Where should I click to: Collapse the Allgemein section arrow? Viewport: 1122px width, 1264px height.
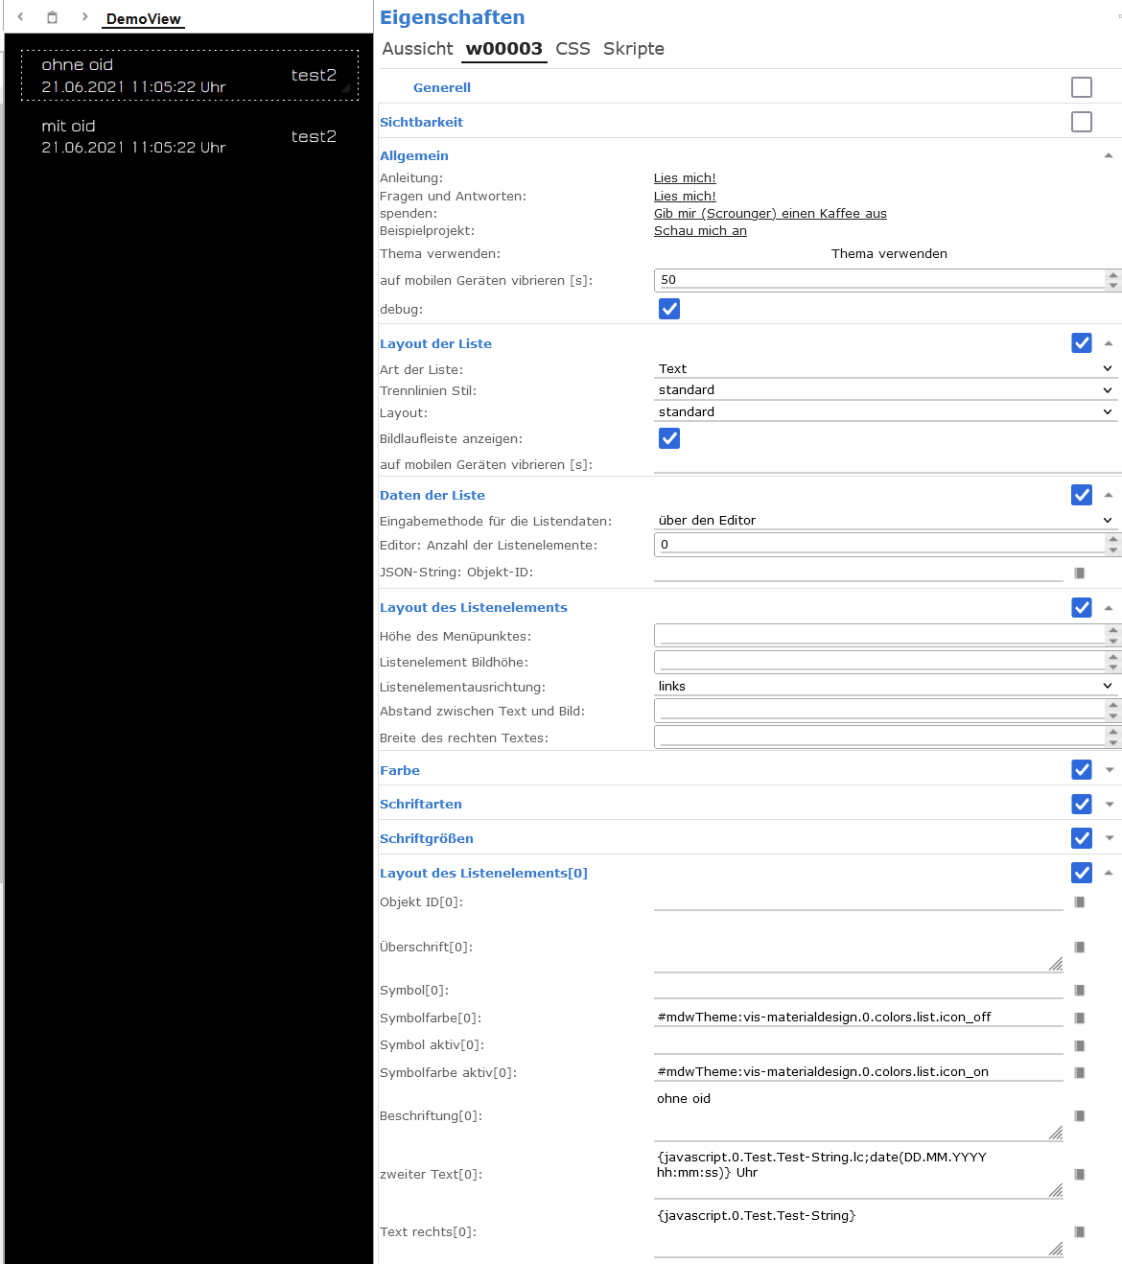[x=1109, y=155]
